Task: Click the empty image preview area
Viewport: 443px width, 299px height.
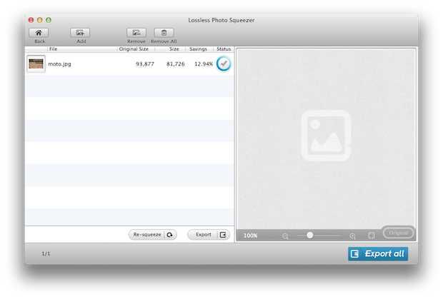Action: pyautogui.click(x=325, y=136)
